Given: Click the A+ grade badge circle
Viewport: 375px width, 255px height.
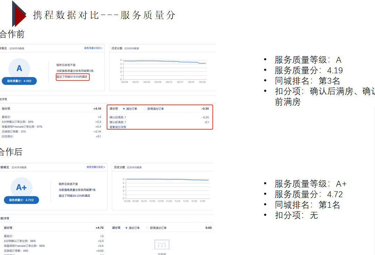Looking at the screenshot, I should (21, 188).
